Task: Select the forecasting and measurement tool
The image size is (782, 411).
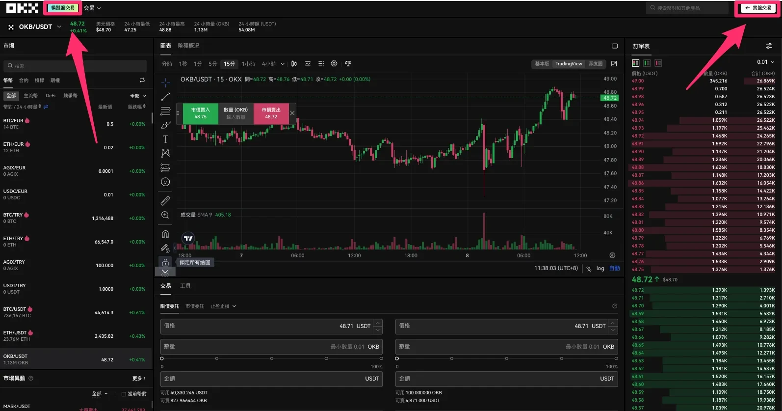Action: pyautogui.click(x=165, y=167)
